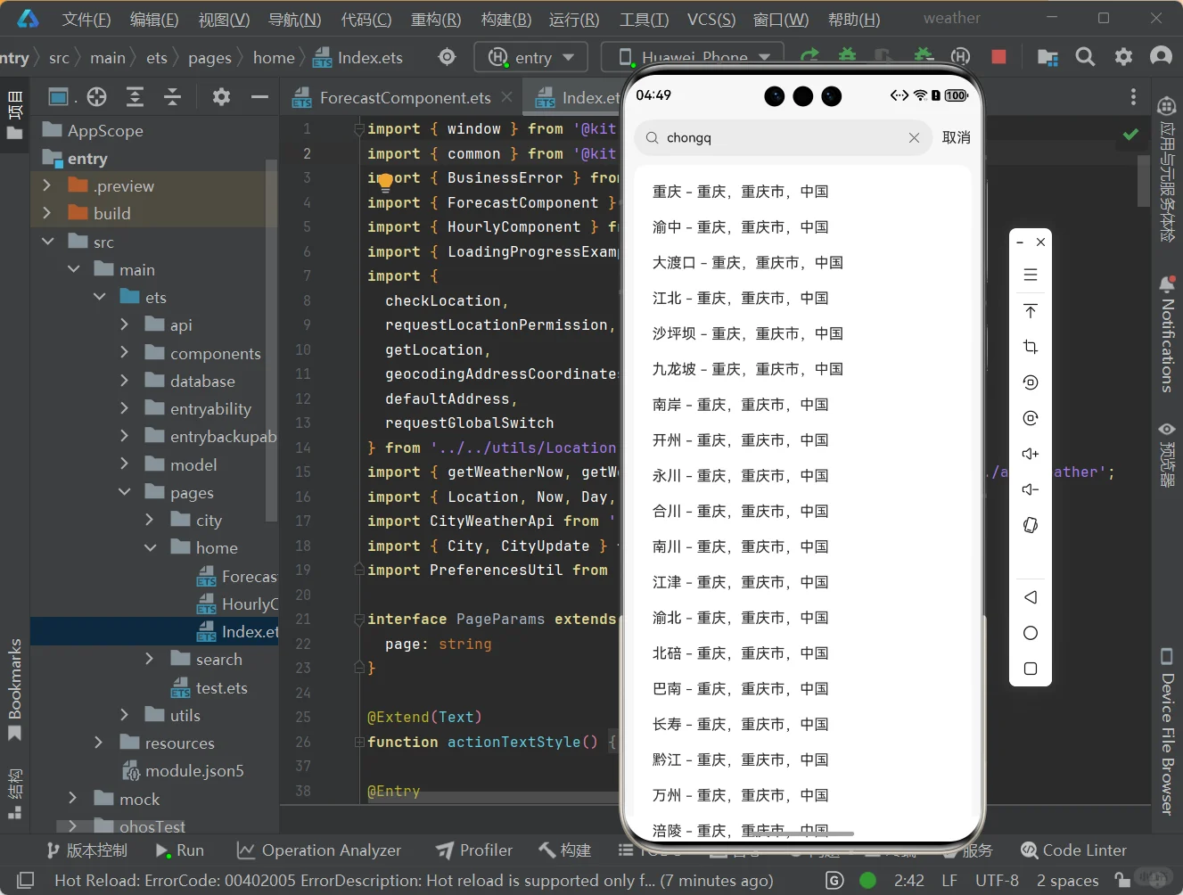Select 渝中 - 重庆 search result

(741, 227)
